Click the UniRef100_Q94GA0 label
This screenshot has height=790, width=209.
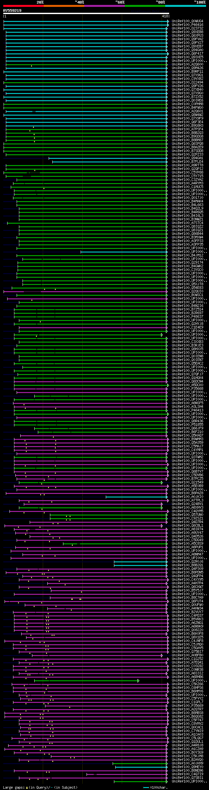[187, 50]
